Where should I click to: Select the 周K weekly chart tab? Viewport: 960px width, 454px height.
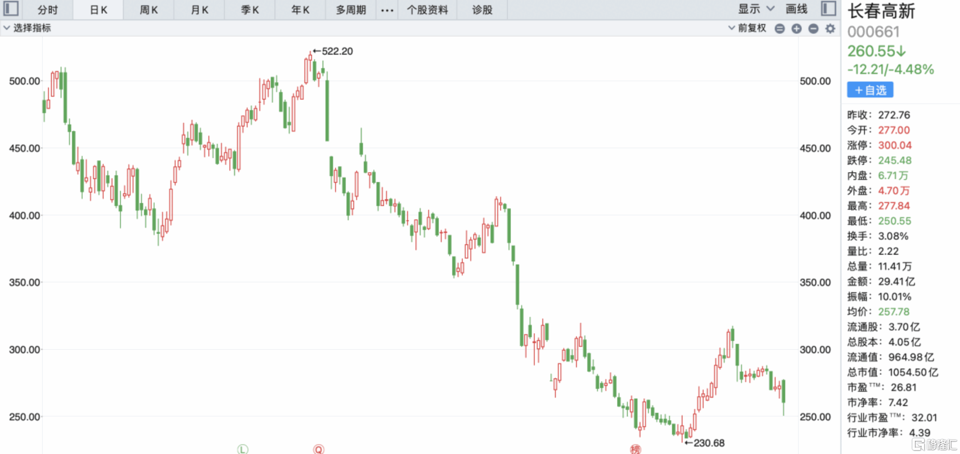click(148, 10)
